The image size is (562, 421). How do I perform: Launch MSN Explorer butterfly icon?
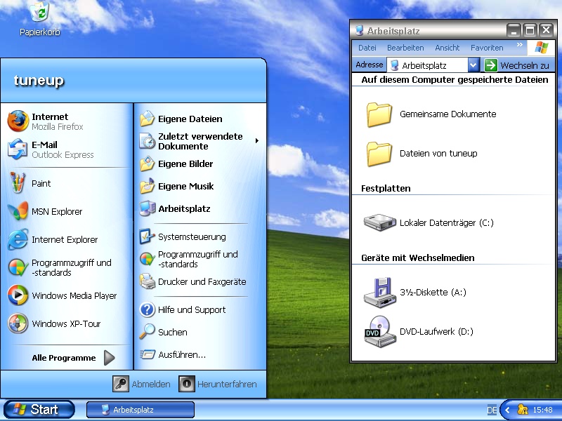tap(18, 211)
